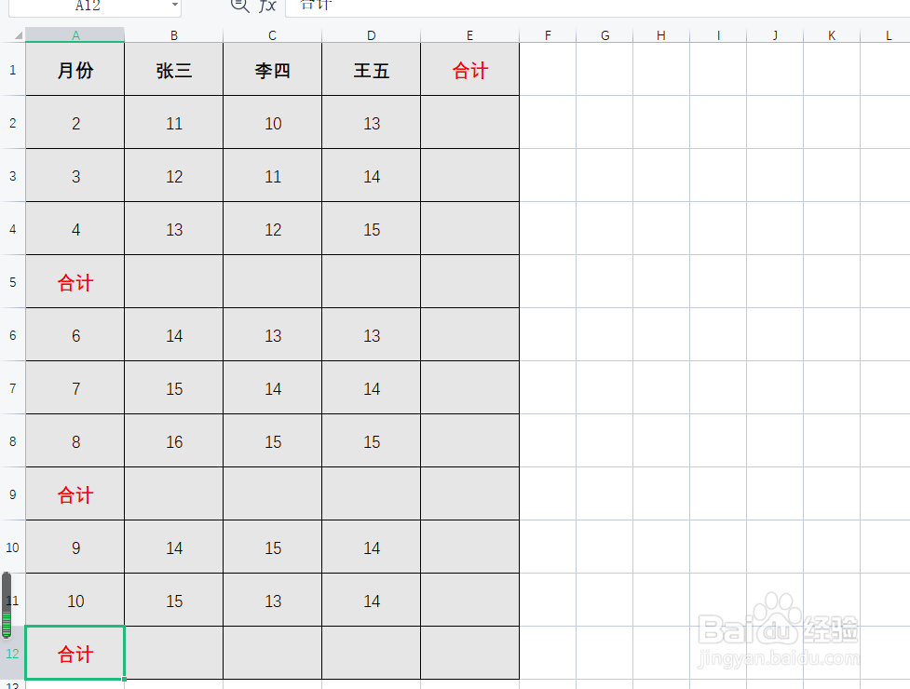Click empty total cell E2
This screenshot has height=689, width=910.
(x=469, y=122)
